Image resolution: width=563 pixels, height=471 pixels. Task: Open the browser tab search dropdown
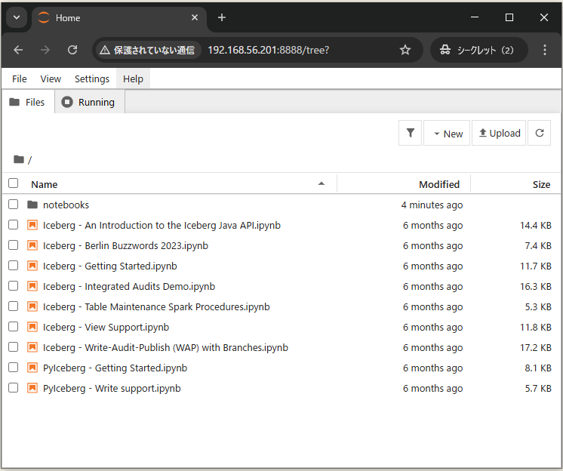(x=17, y=17)
